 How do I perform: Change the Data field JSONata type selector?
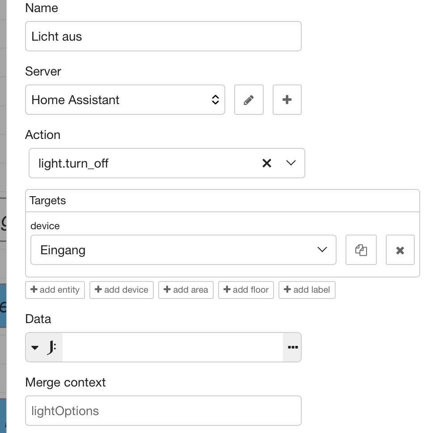(x=44, y=347)
